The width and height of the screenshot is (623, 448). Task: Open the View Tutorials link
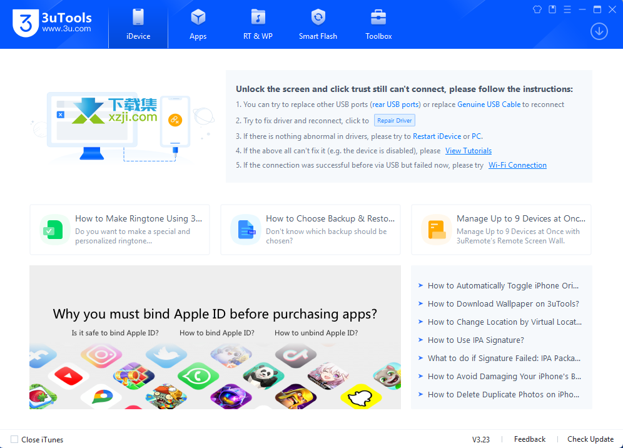coord(468,151)
